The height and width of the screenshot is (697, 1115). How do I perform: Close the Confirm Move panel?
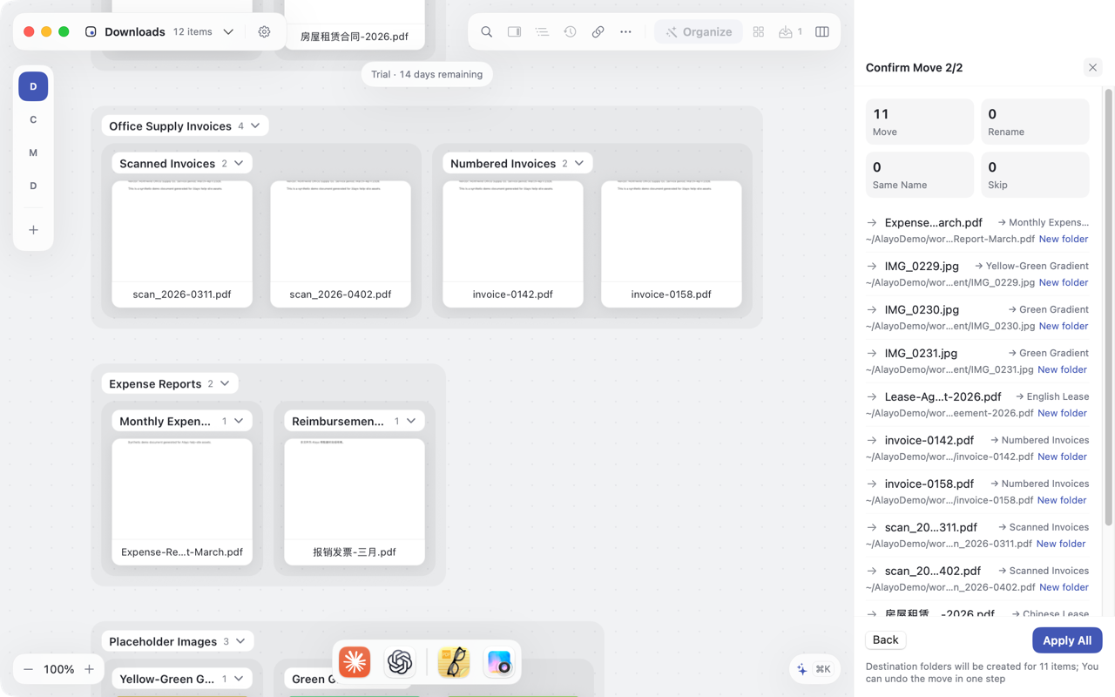[x=1092, y=68]
